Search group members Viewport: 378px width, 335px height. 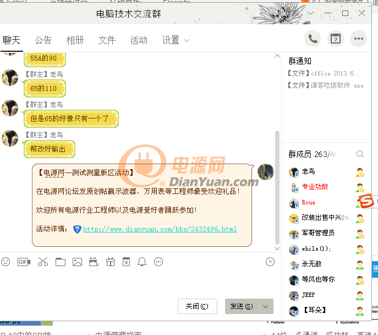coord(360,154)
